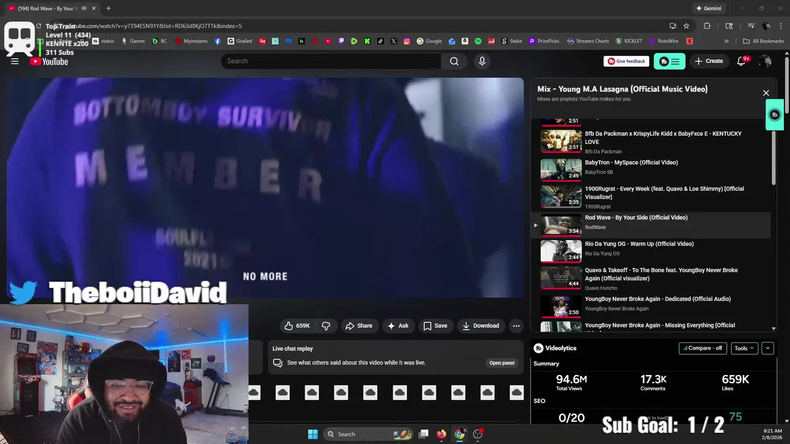Open the X (Twitter) bookmark icon
The height and width of the screenshot is (444, 790).
pos(394,41)
